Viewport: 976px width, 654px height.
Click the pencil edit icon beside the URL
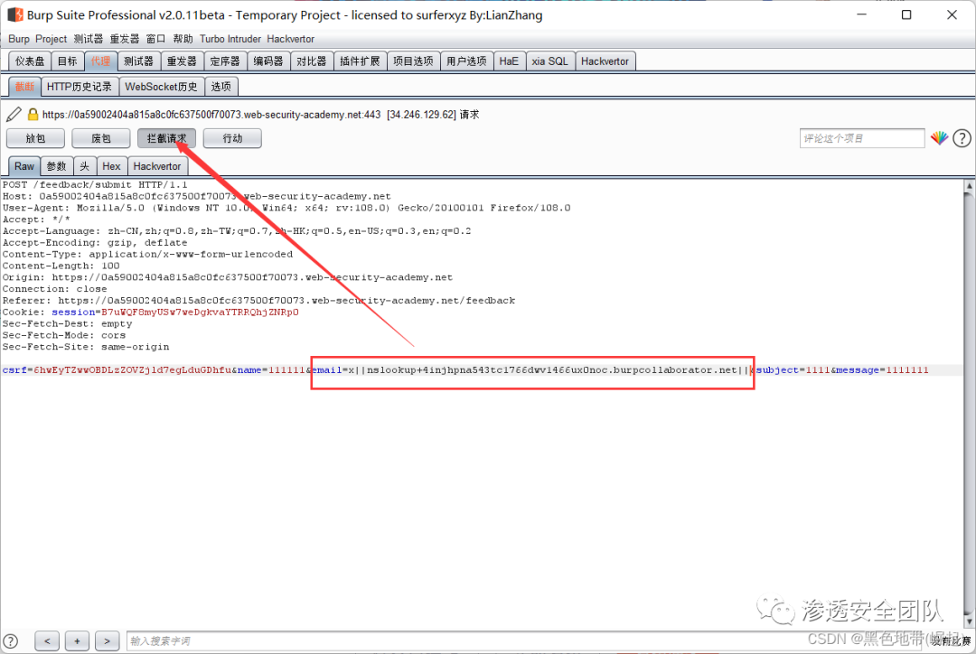(x=14, y=115)
